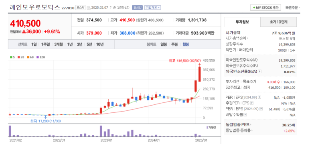Click the 거래량 volume legend in chart
The image size is (310, 144).
click(211, 128)
